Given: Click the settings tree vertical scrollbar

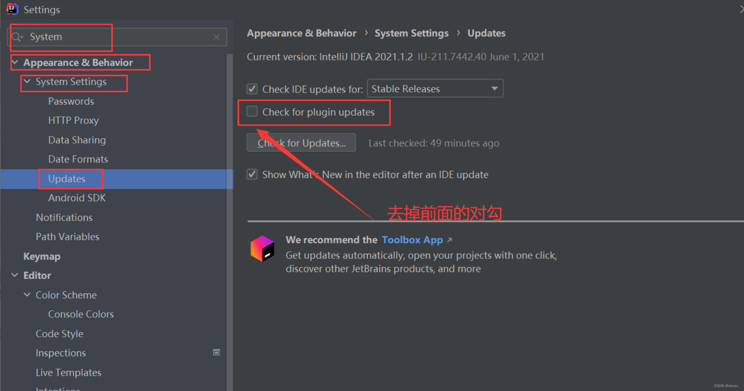Looking at the screenshot, I should [230, 223].
